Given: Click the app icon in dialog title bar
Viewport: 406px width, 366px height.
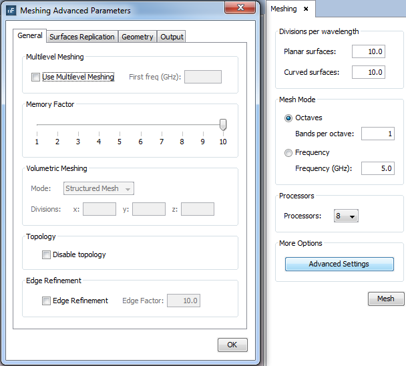Looking at the screenshot, I should point(10,11).
